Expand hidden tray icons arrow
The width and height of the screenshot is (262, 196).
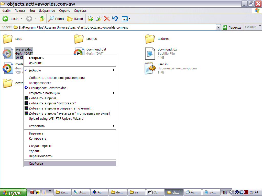pyautogui.click(x=231, y=192)
